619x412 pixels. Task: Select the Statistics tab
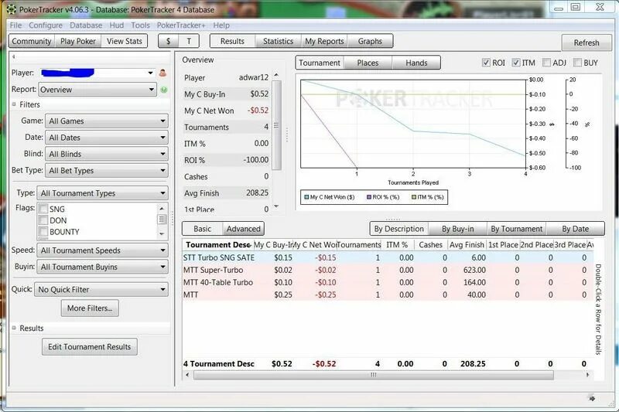click(x=279, y=41)
